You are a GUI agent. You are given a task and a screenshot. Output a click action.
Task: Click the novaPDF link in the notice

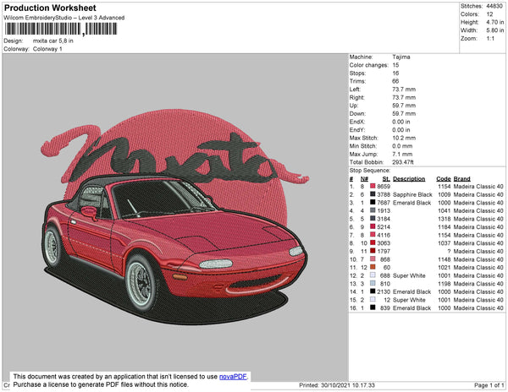point(233,377)
